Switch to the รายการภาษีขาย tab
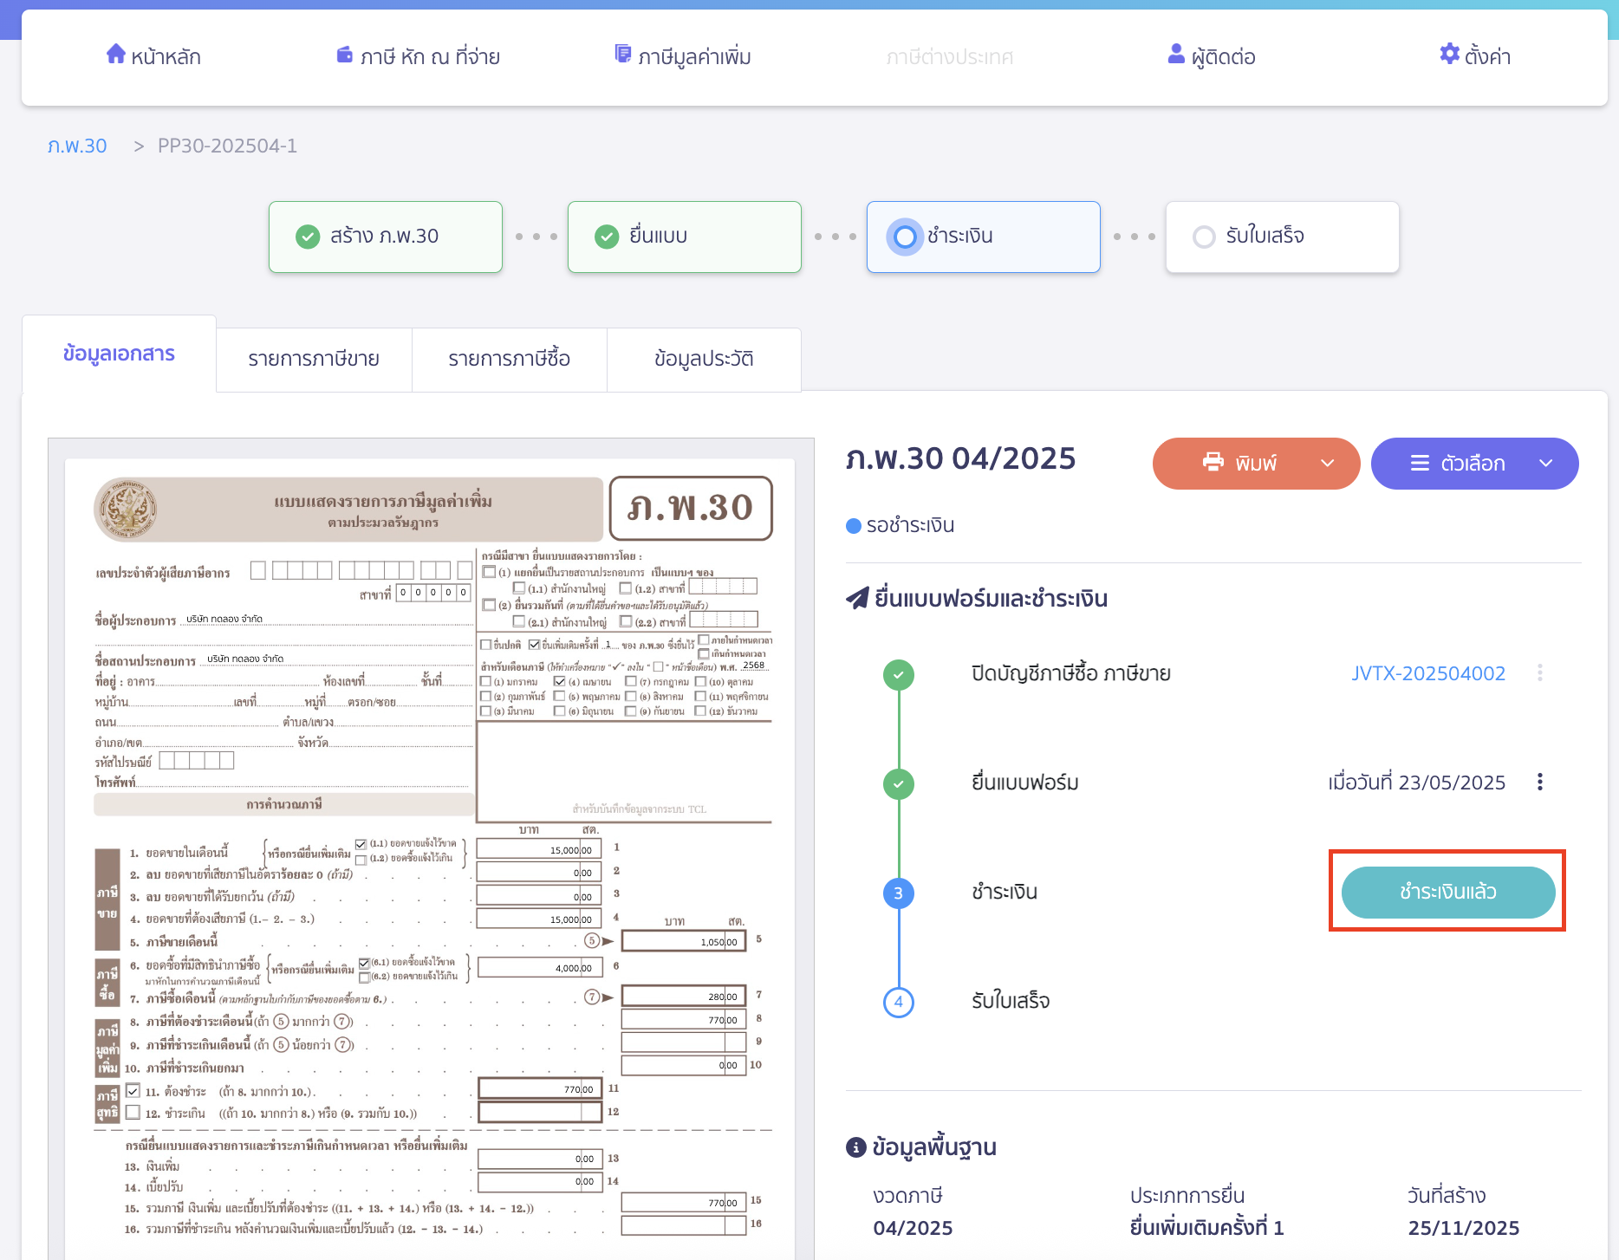1619x1260 pixels. pyautogui.click(x=314, y=359)
